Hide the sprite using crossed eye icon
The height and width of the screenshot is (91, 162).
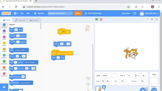(107, 81)
